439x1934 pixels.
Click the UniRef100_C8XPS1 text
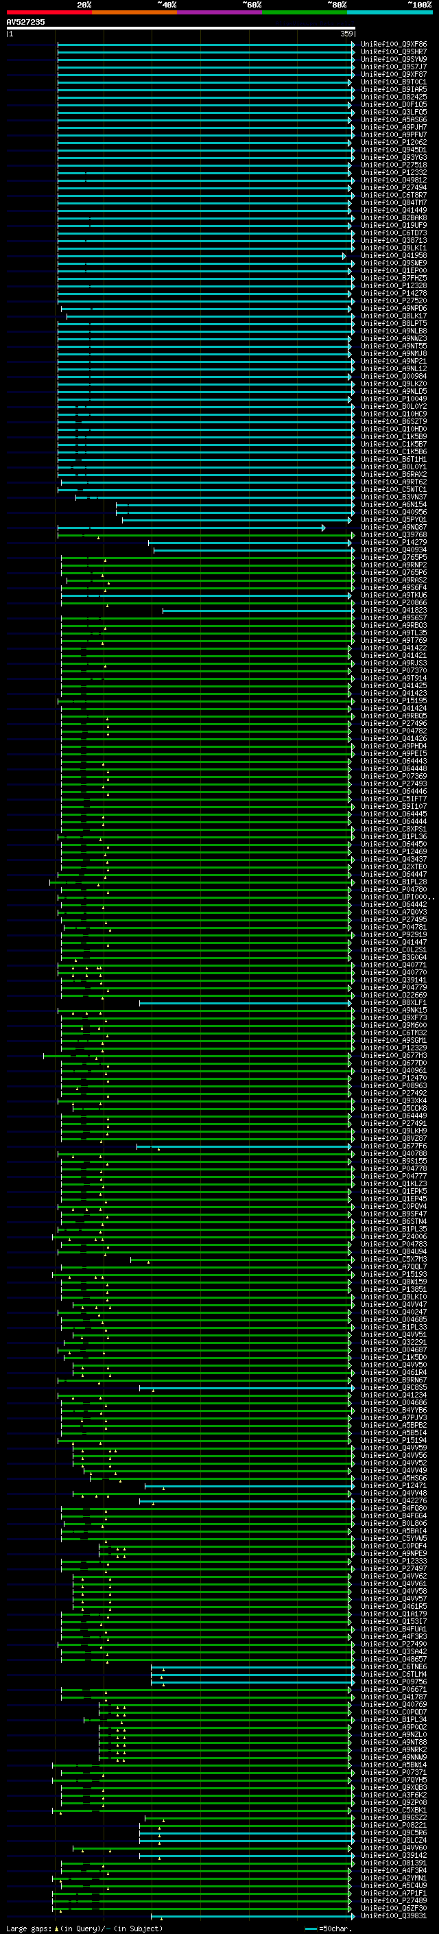click(x=393, y=829)
